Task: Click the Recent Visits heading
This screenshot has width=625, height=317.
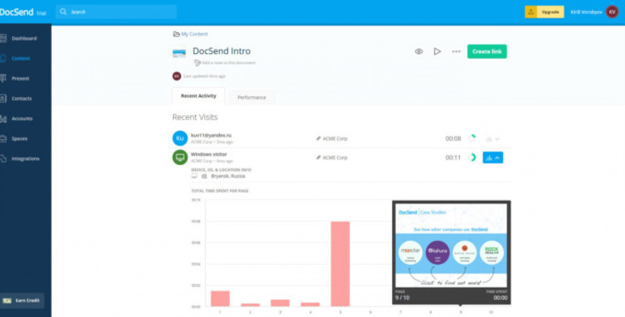Action: pyautogui.click(x=195, y=117)
